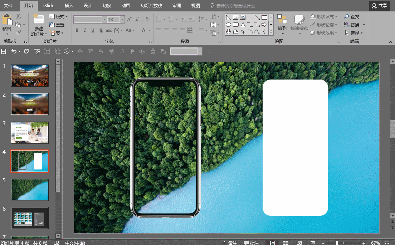Select the right triangle shape in gallery
The width and height of the screenshot is (395, 245).
(229, 17)
